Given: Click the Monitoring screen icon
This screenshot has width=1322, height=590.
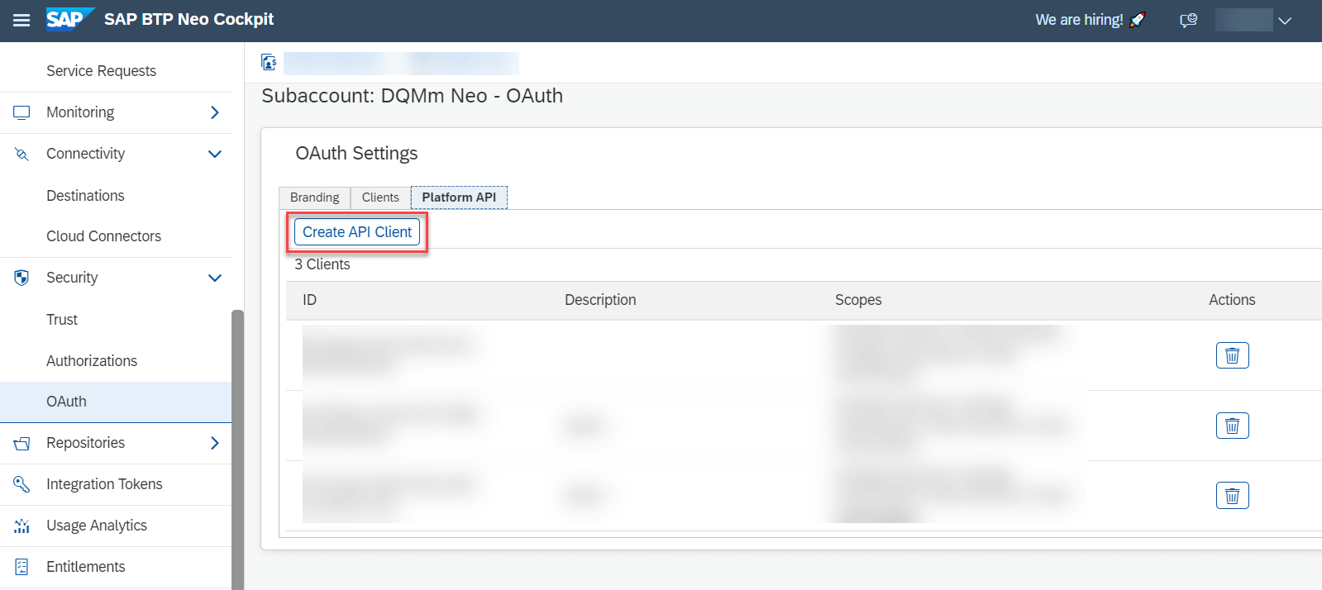Looking at the screenshot, I should point(21,112).
